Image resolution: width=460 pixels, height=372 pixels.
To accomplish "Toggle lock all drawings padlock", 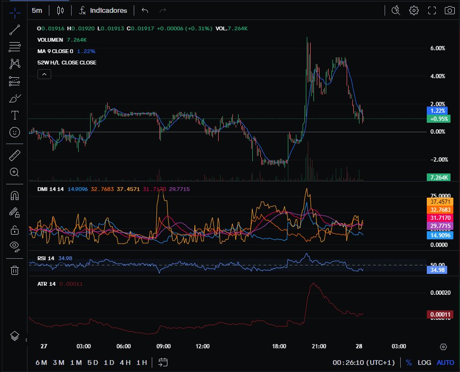I will [x=15, y=230].
